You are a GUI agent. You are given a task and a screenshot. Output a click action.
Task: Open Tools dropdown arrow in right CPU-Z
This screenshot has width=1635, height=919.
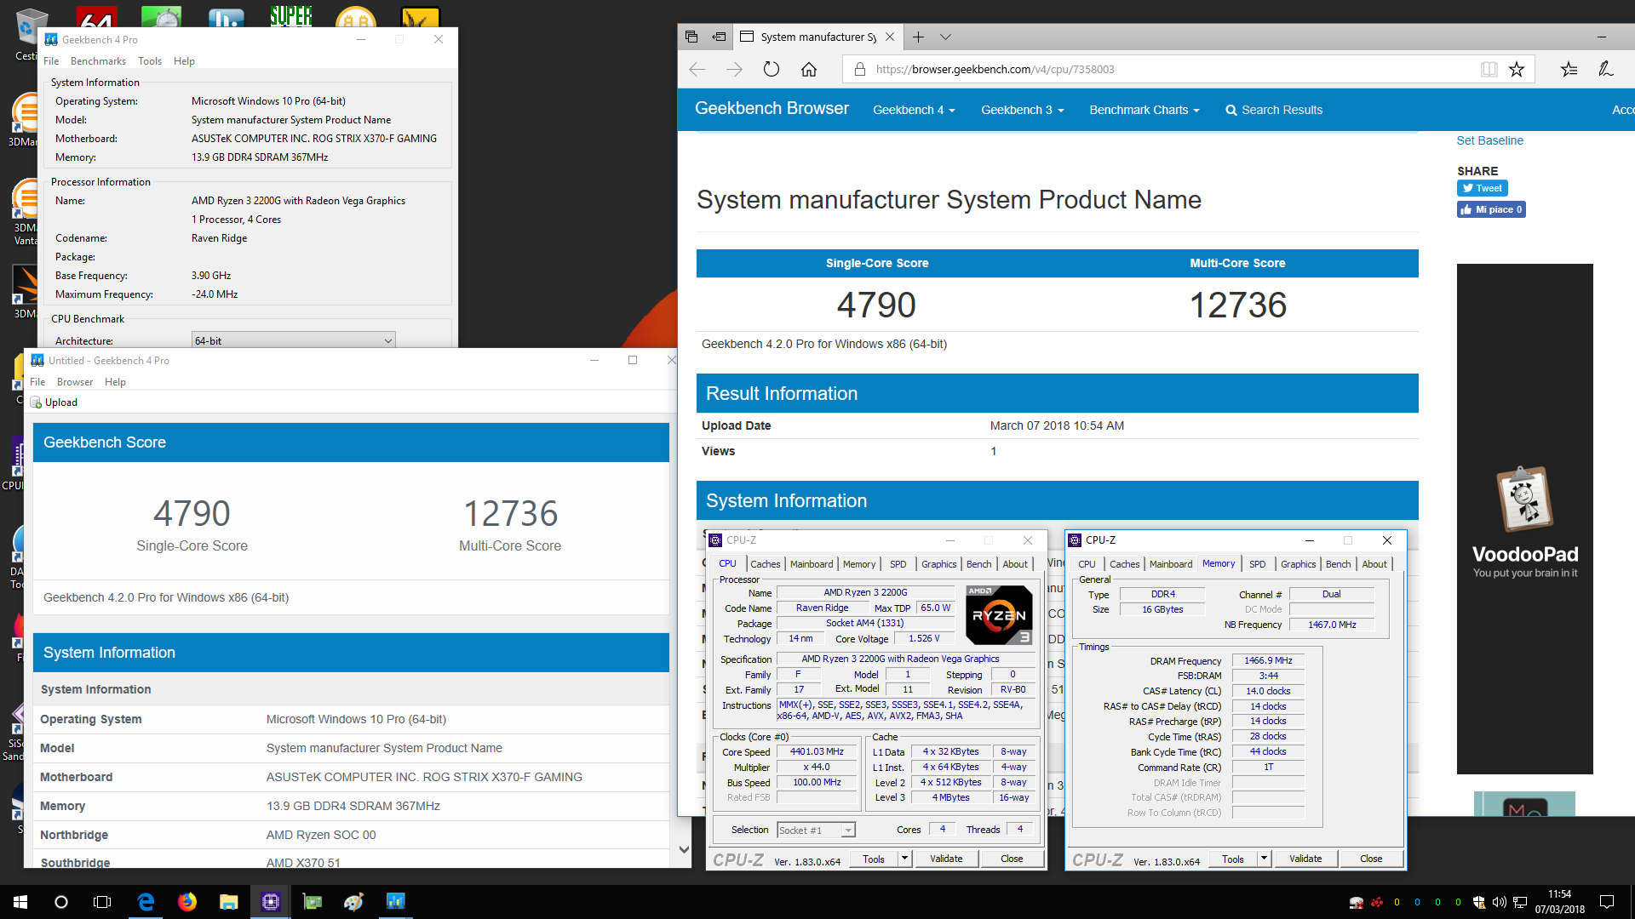point(1264,859)
